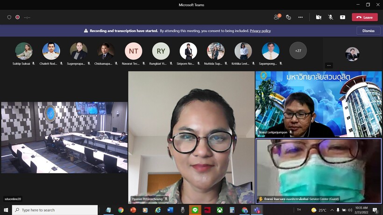Image resolution: width=383 pixels, height=215 pixels.
Task: Toggle the TH input language indicator
Action: [299, 210]
